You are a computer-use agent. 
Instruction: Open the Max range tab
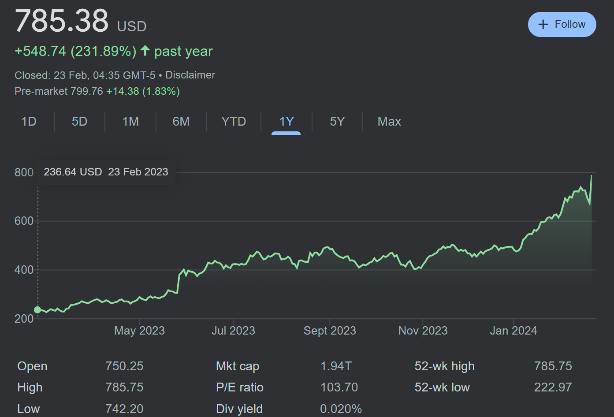coord(389,122)
